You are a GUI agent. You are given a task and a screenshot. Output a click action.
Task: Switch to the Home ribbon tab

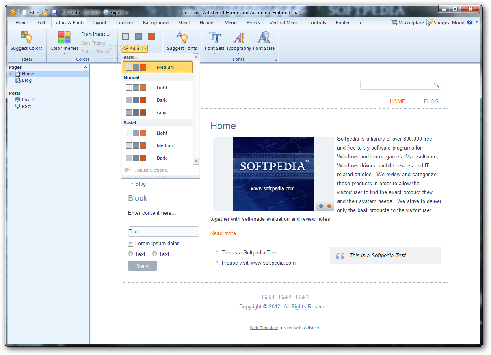tap(22, 23)
